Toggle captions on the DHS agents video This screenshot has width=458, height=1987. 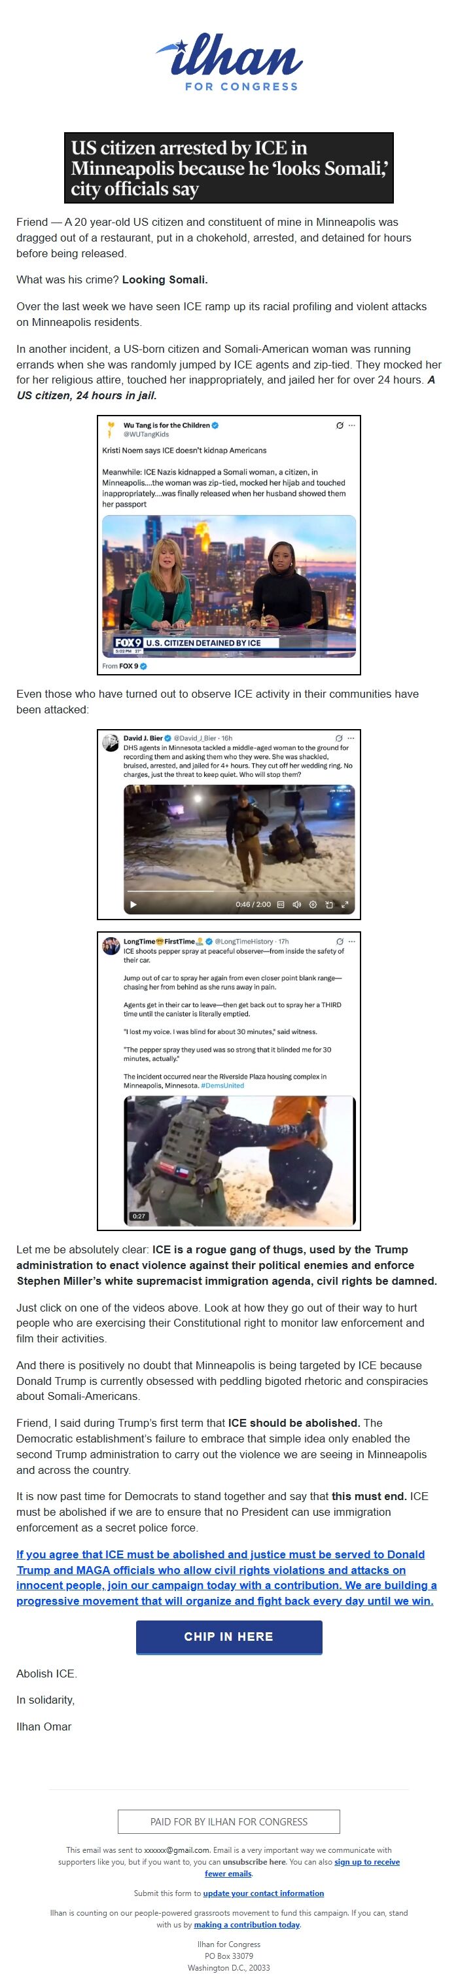click(281, 904)
